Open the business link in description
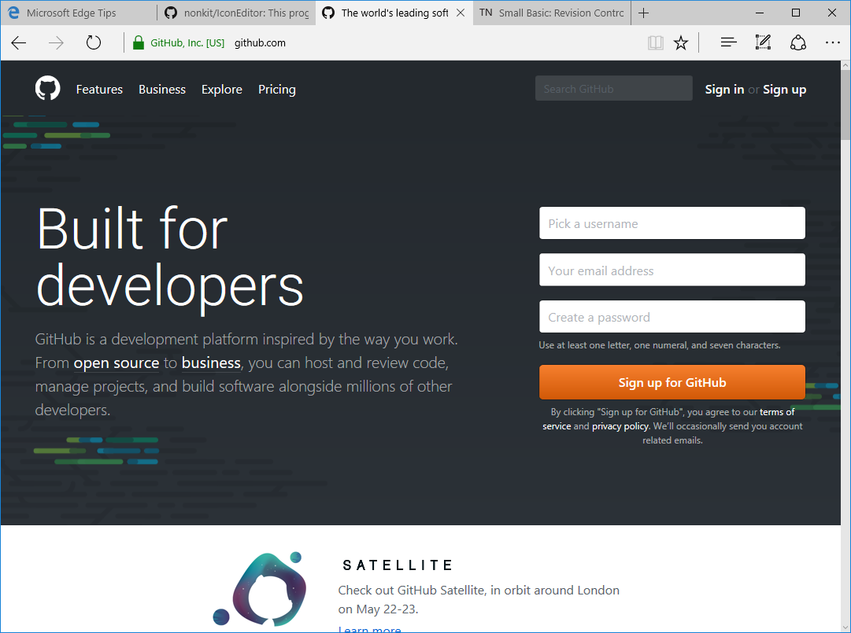Viewport: 851px width, 633px height. [210, 363]
